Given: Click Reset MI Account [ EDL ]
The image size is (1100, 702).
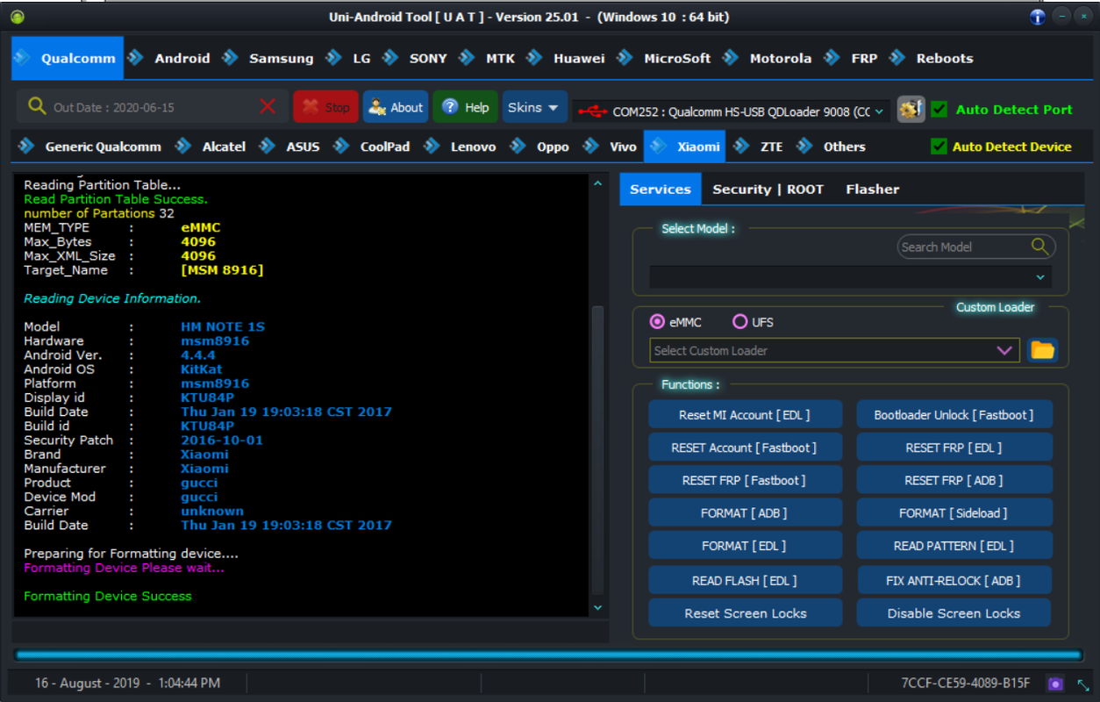Looking at the screenshot, I should pyautogui.click(x=745, y=414).
